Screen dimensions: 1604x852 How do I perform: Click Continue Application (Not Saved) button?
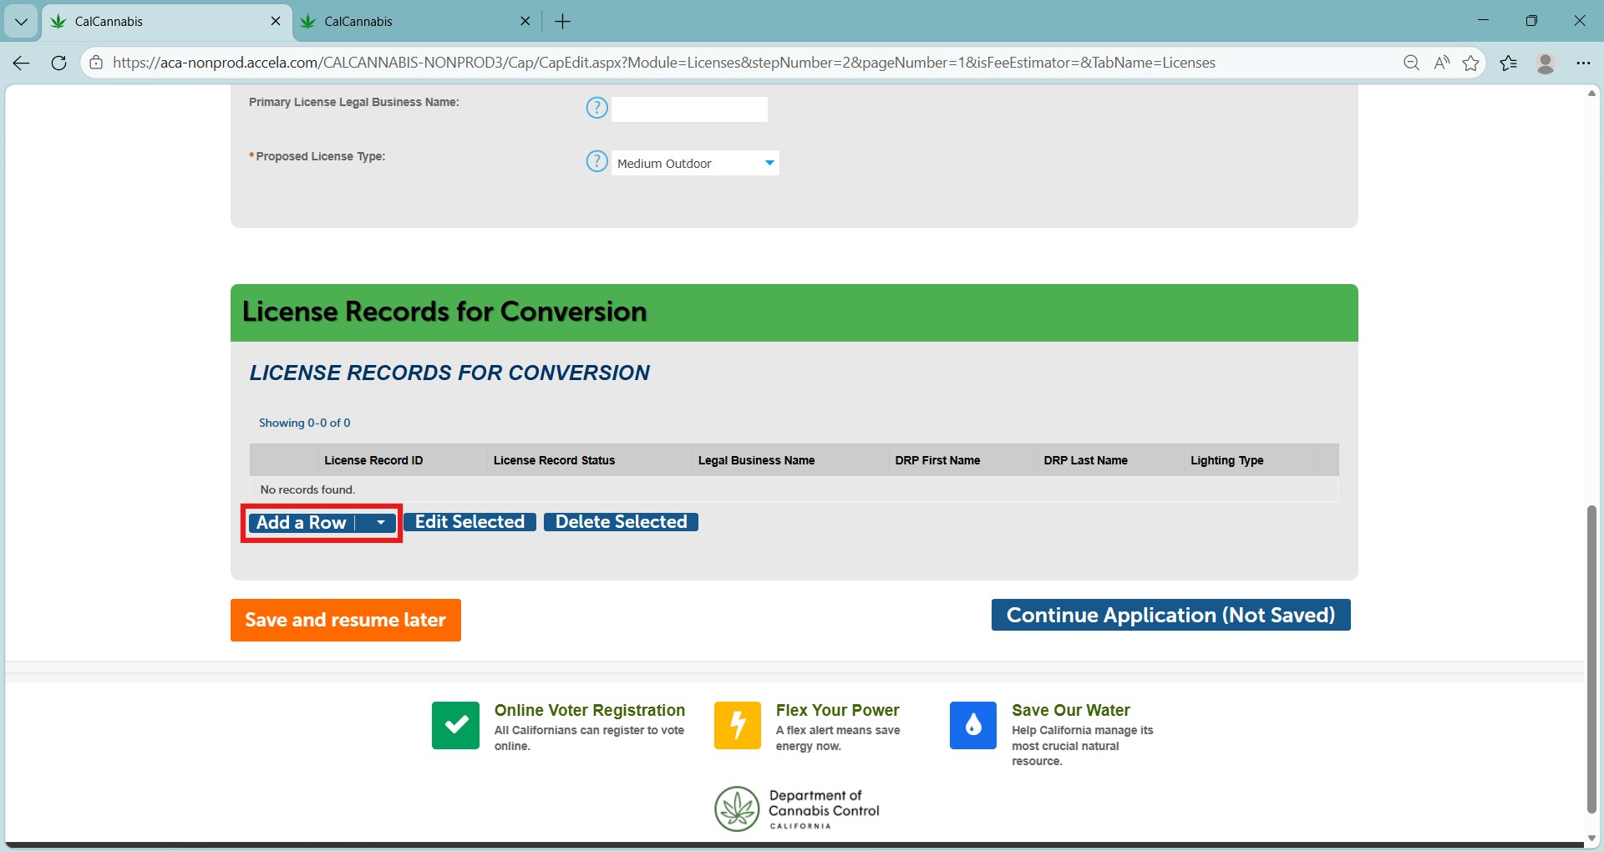click(x=1170, y=615)
